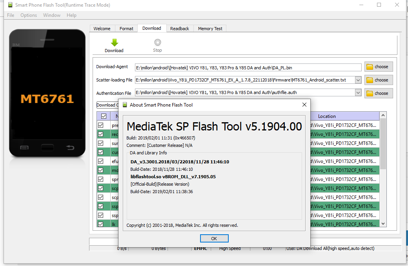Toggle the select-all checkbox in table header
Screen dimensions: 408x266
pos(104,116)
